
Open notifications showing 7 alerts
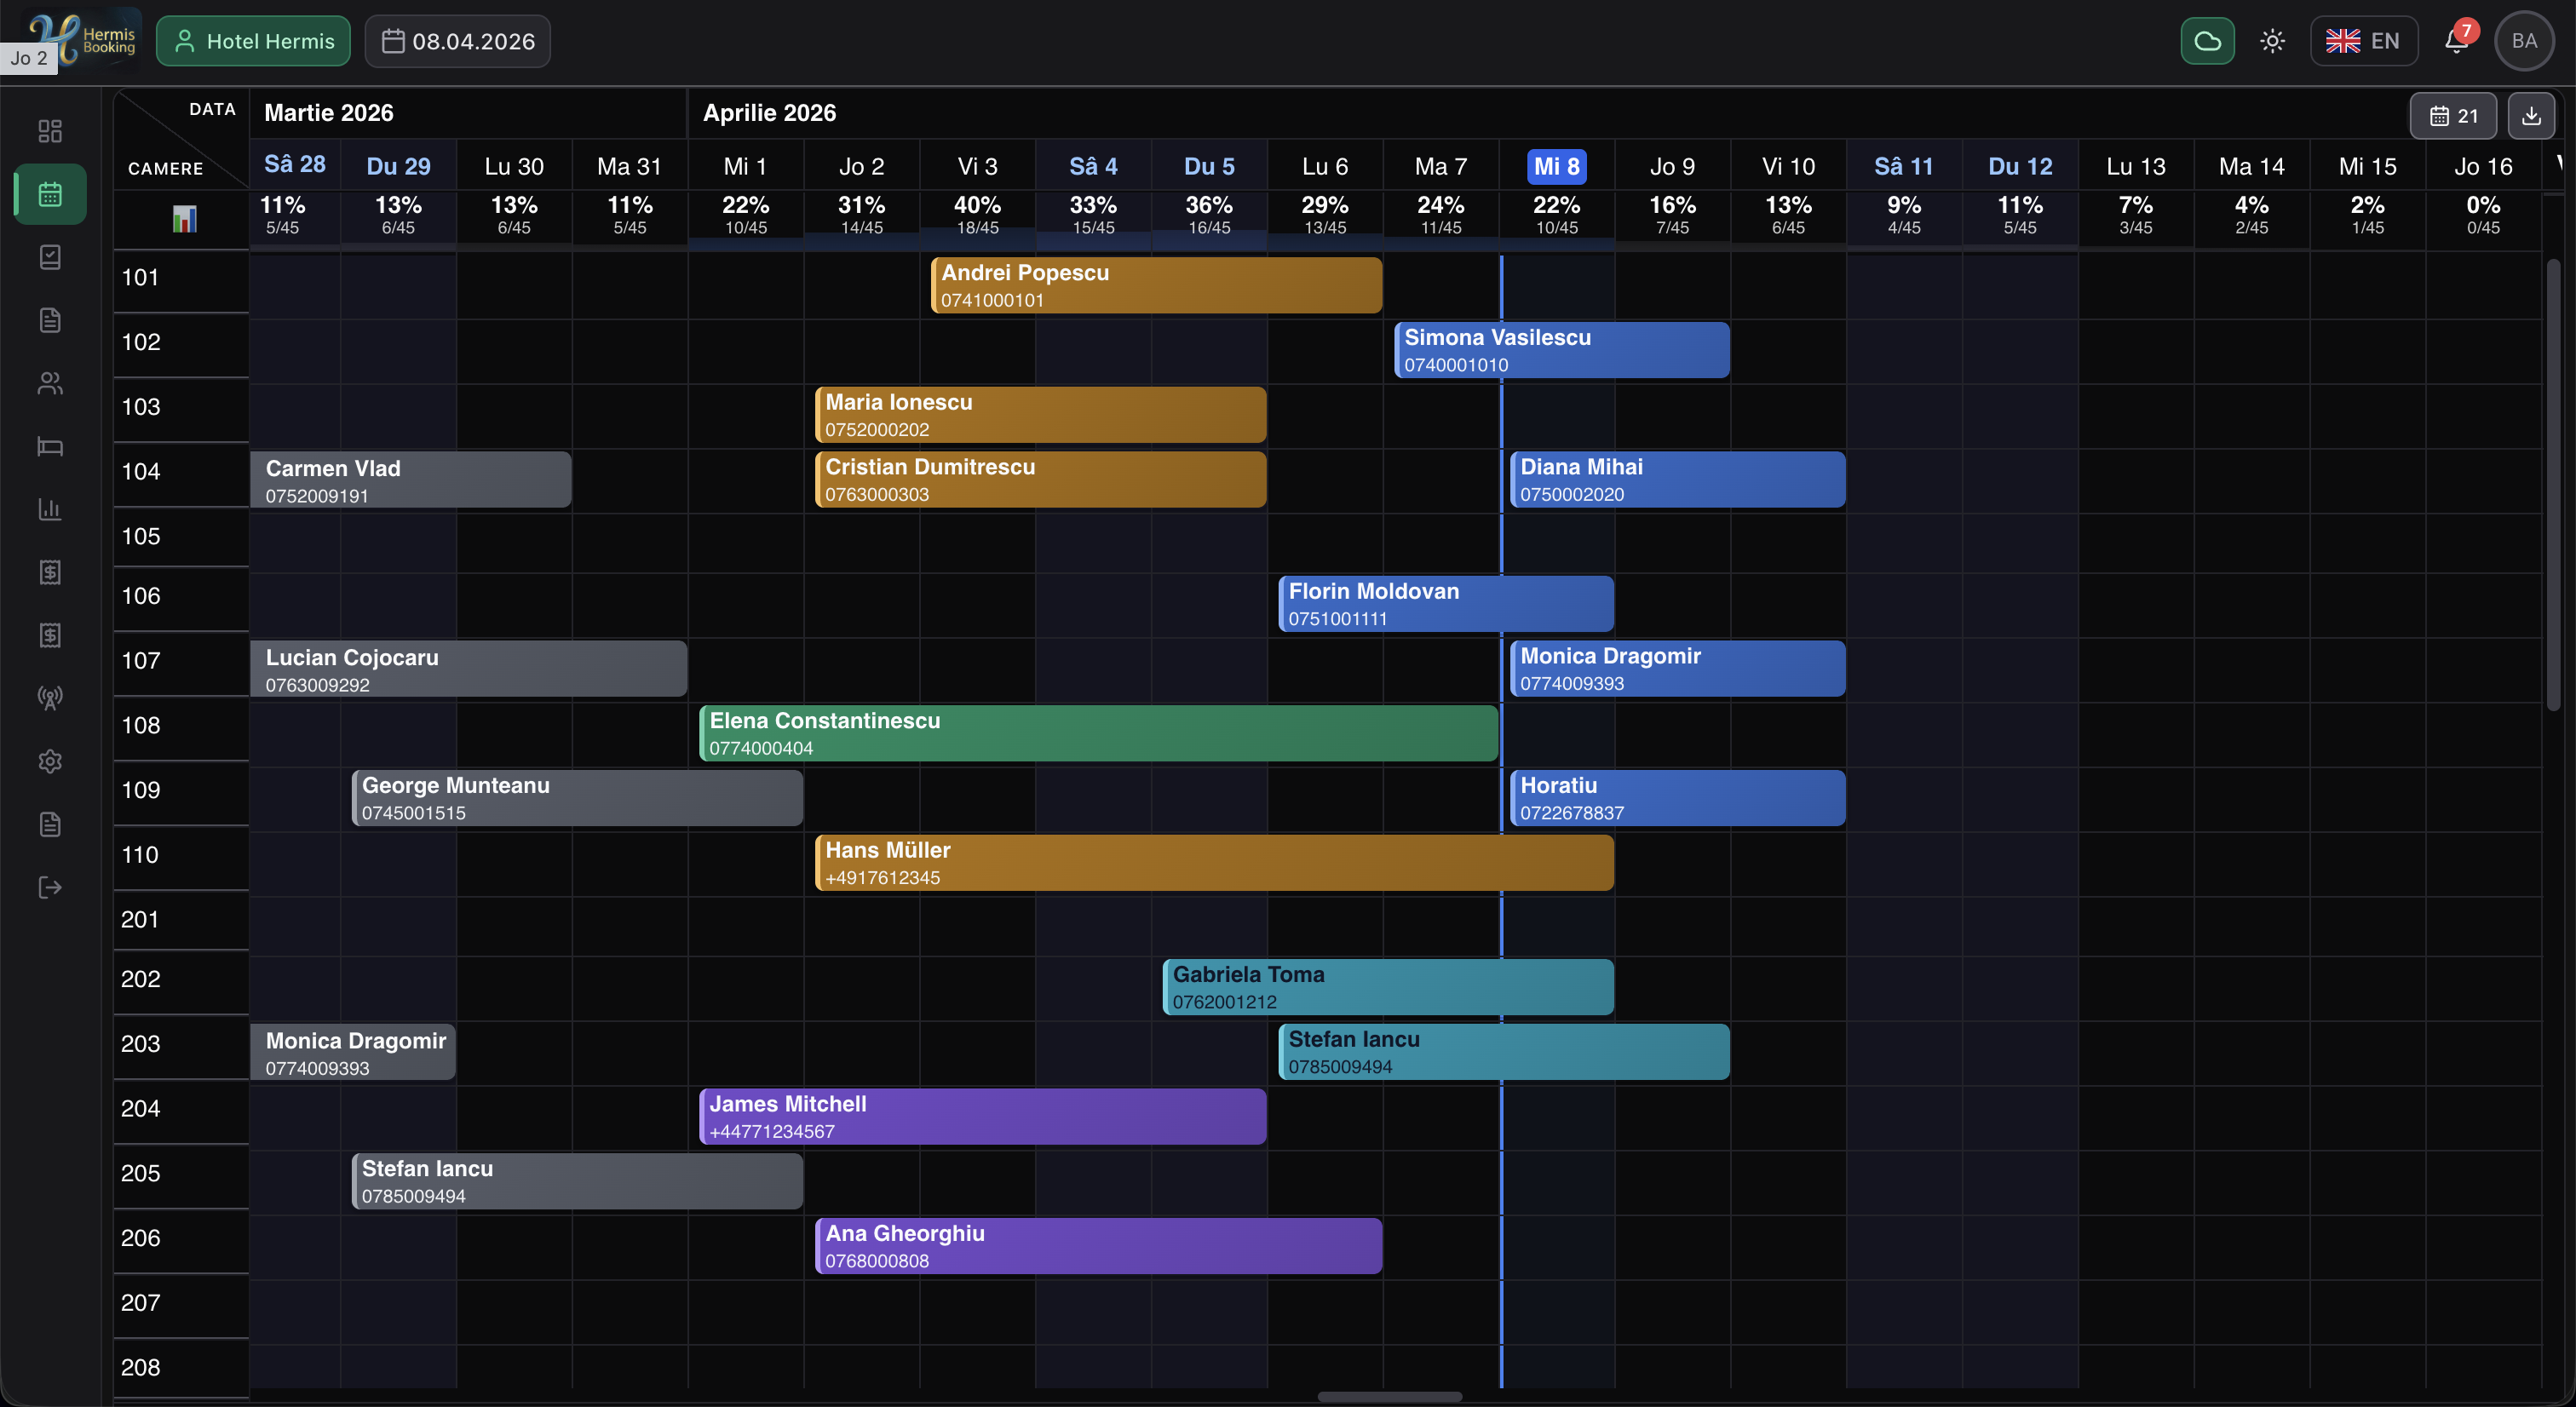point(2455,41)
